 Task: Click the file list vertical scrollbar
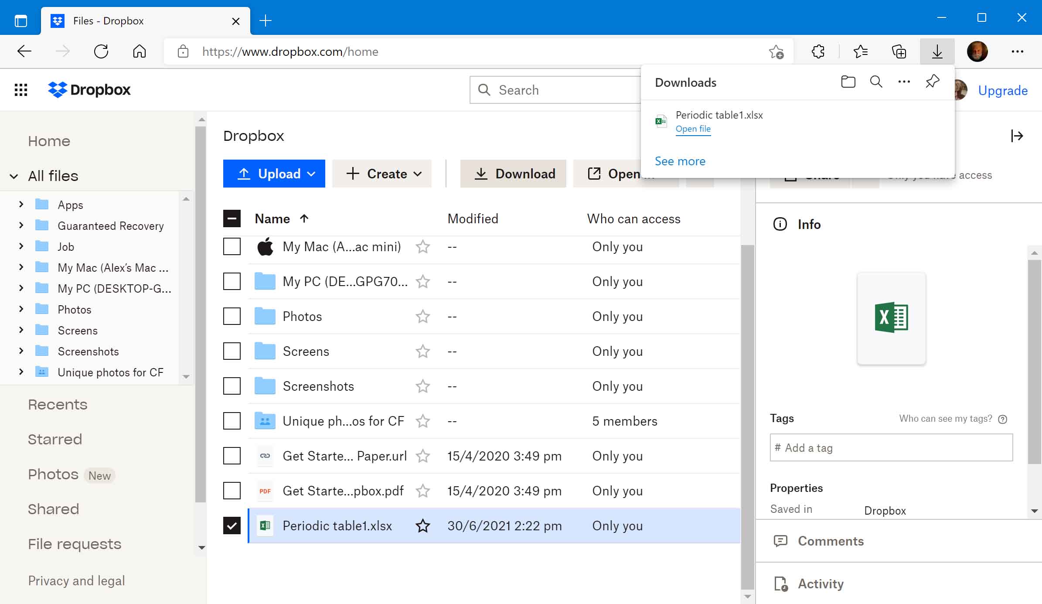747,416
